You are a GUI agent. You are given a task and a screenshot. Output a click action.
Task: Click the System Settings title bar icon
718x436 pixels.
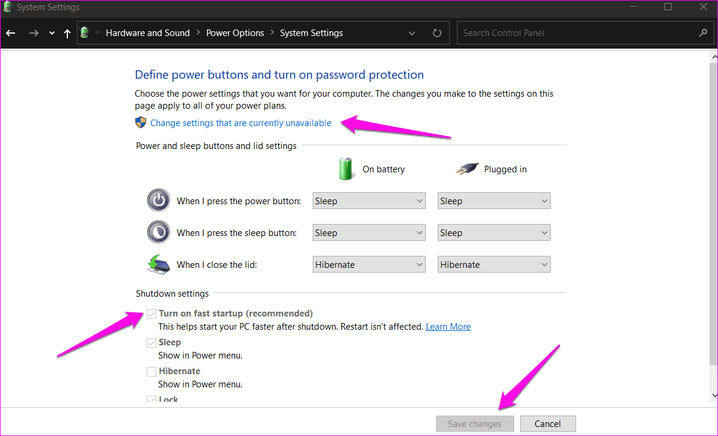click(7, 7)
